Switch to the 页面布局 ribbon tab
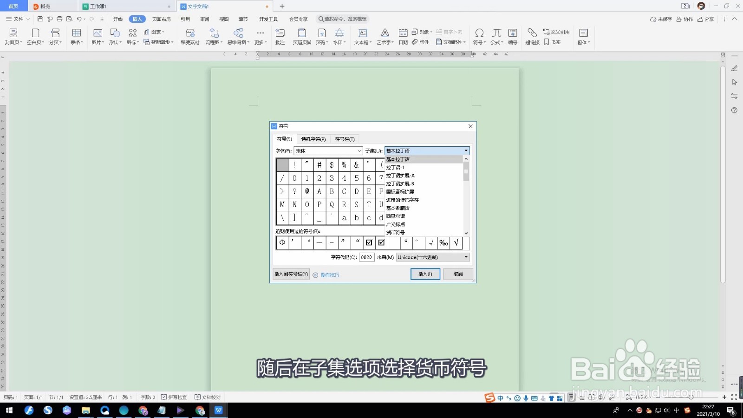The width and height of the screenshot is (743, 418). pos(161,19)
